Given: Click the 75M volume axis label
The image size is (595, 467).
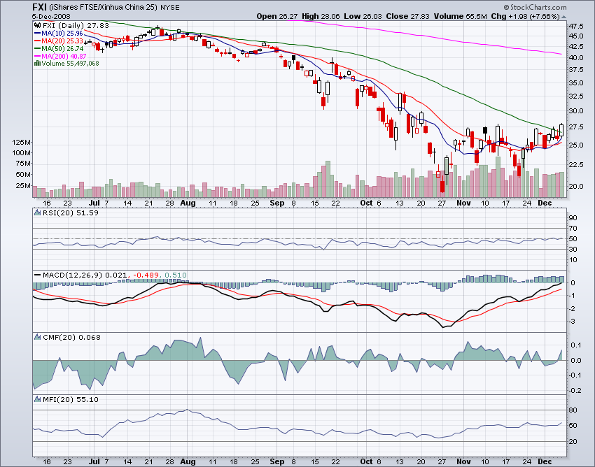Looking at the screenshot, I should point(23,164).
